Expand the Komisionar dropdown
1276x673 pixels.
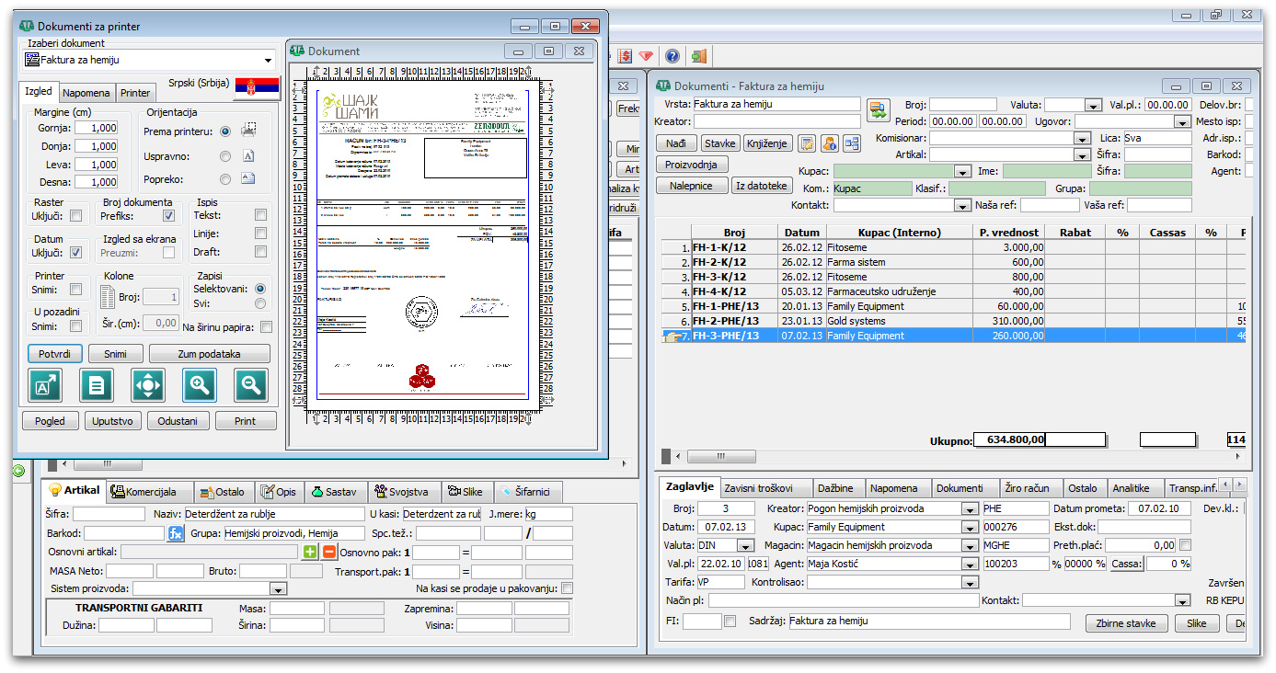pyautogui.click(x=1082, y=138)
